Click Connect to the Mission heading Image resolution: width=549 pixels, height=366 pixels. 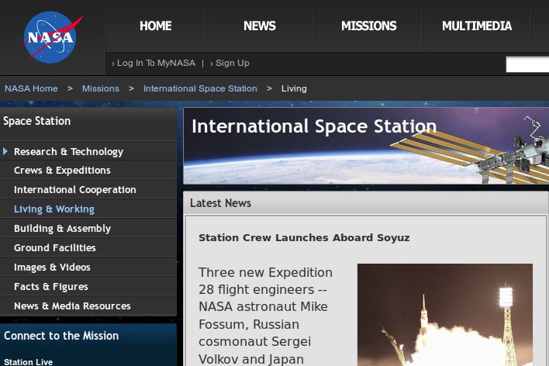61,336
